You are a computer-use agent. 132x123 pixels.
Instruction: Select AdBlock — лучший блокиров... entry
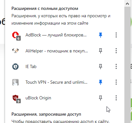pos(56,35)
